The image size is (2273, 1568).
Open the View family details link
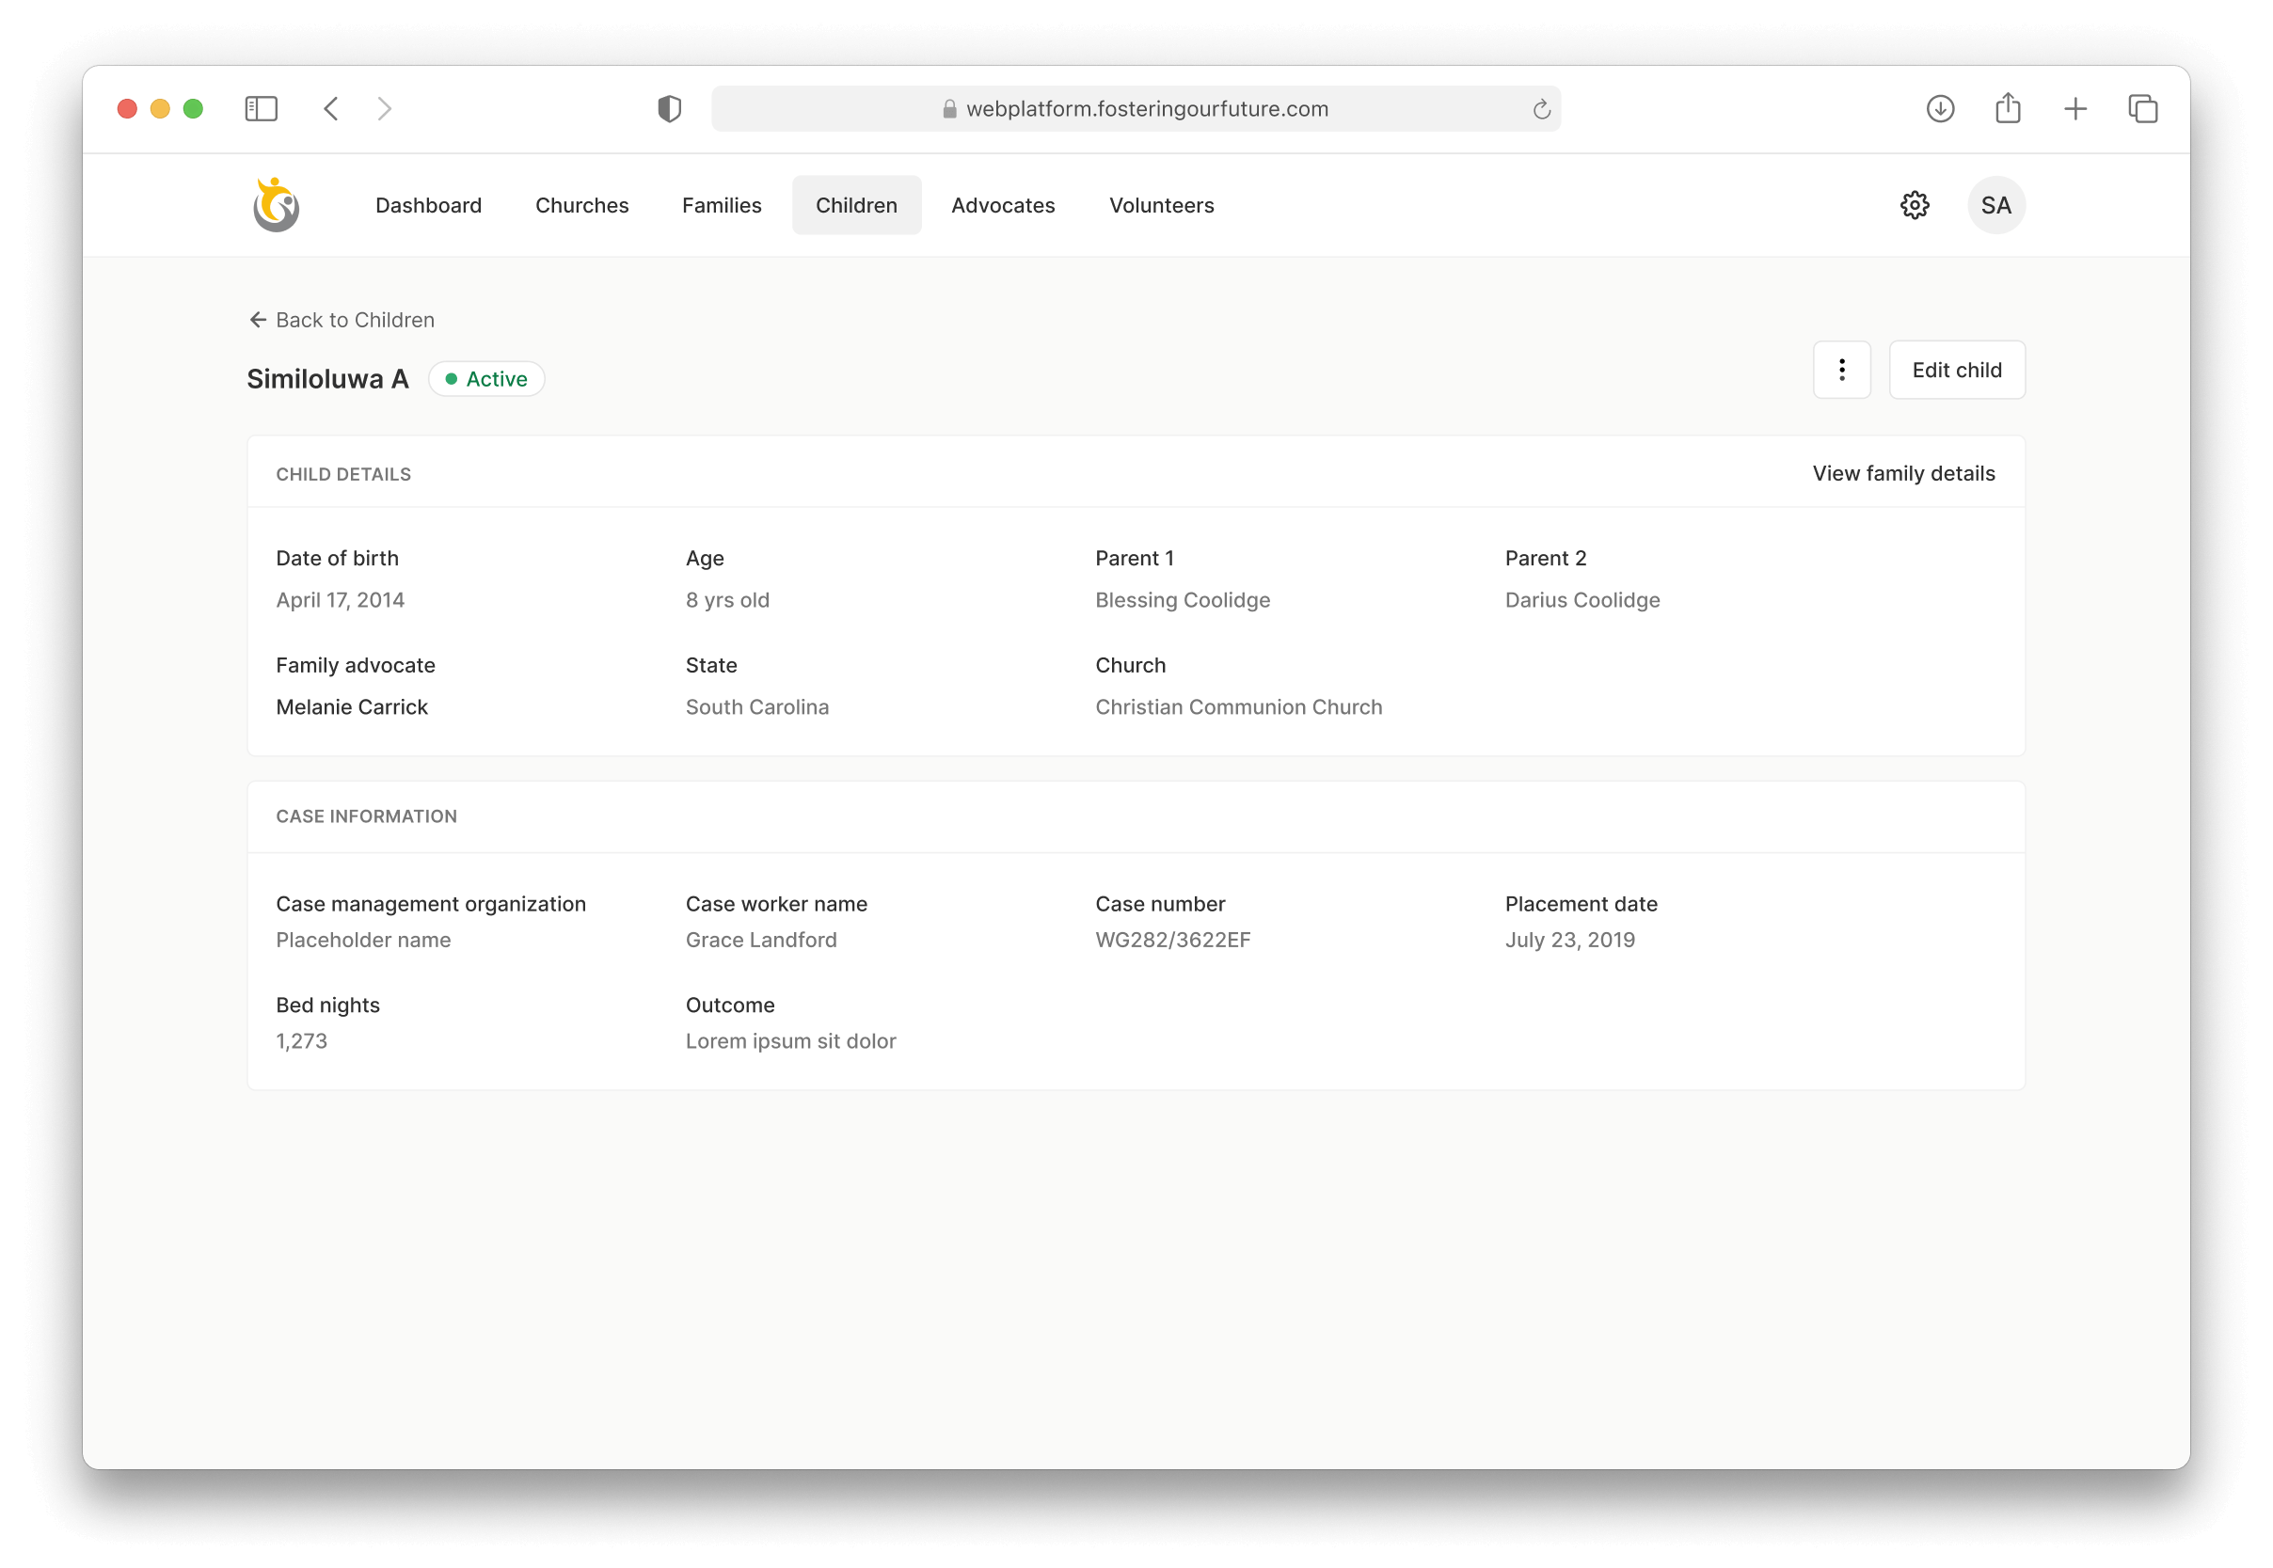pos(1903,473)
